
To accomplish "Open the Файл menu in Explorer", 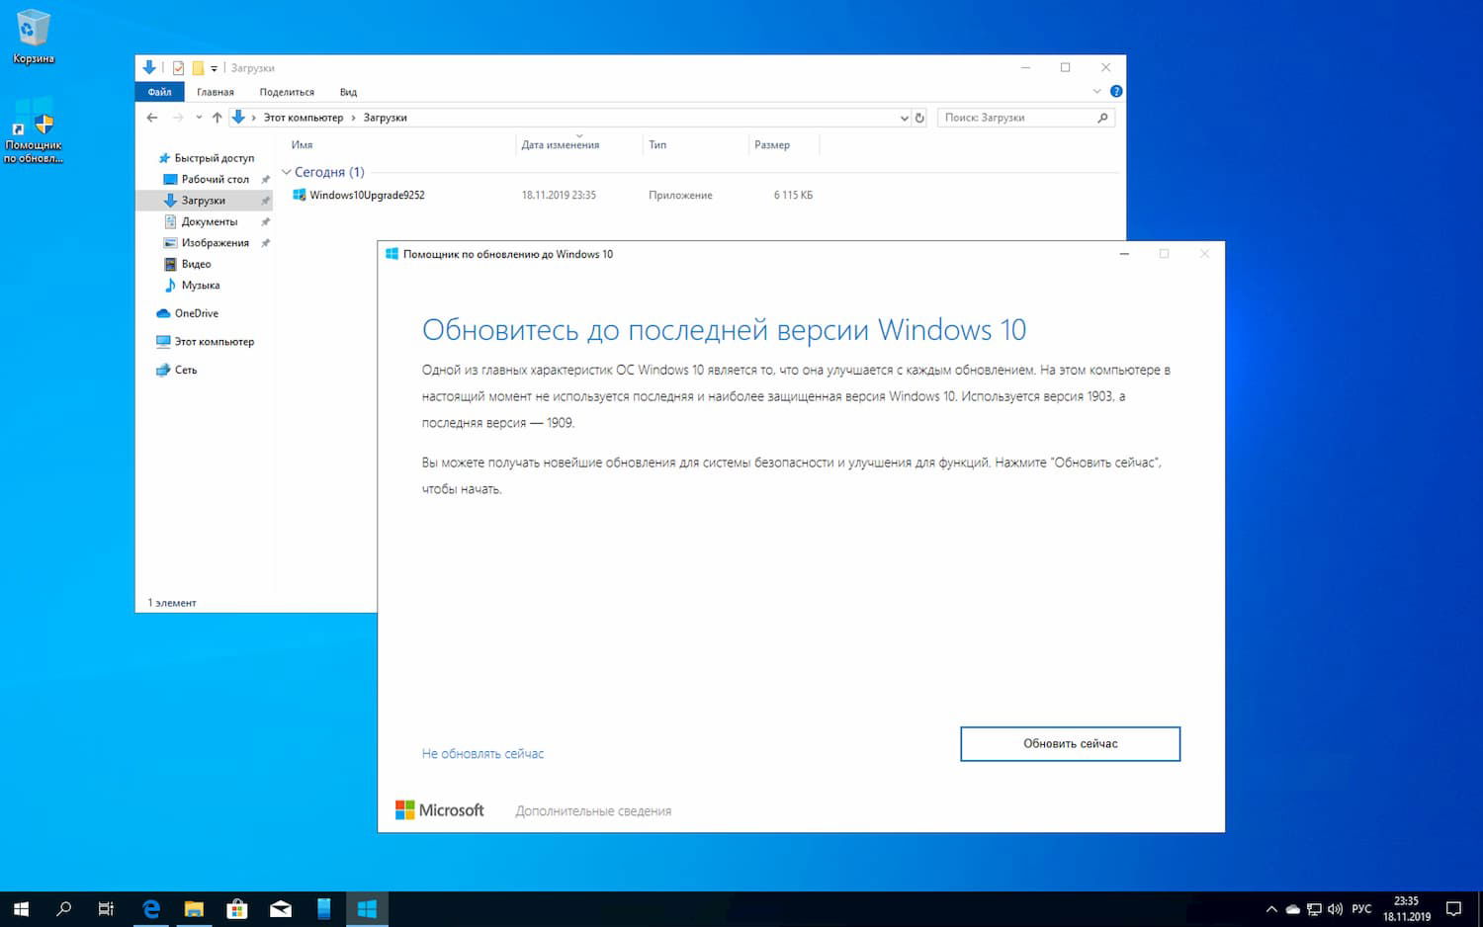I will pos(159,91).
